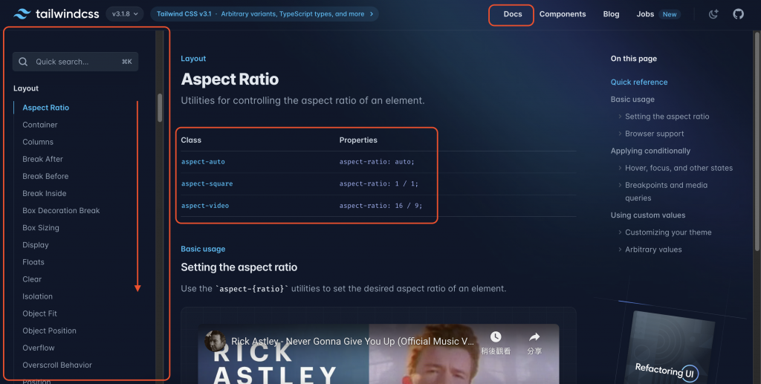Click the Class column header
The width and height of the screenshot is (761, 384).
tap(191, 140)
